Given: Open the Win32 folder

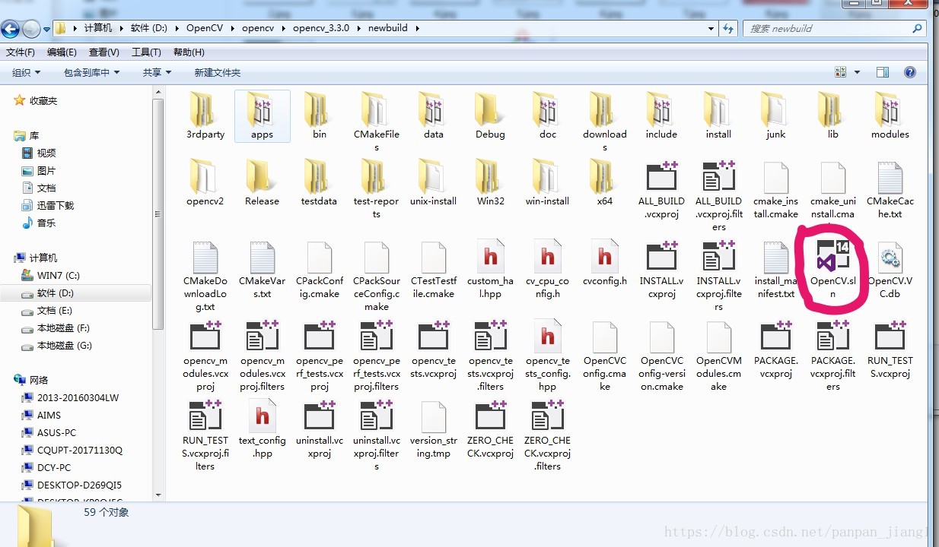Looking at the screenshot, I should point(491,183).
